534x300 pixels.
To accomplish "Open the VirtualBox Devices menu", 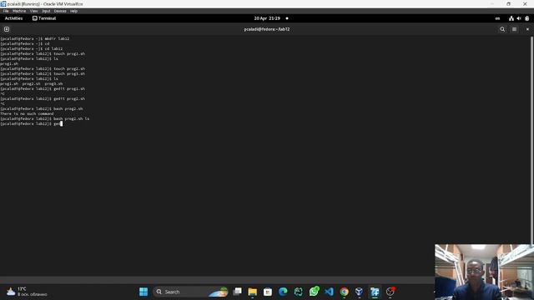I will 60,11.
